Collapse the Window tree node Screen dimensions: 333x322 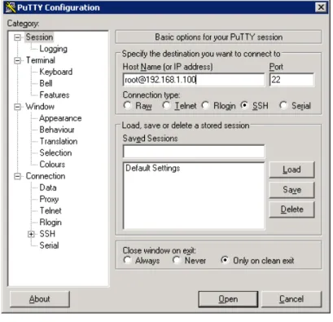(17, 107)
